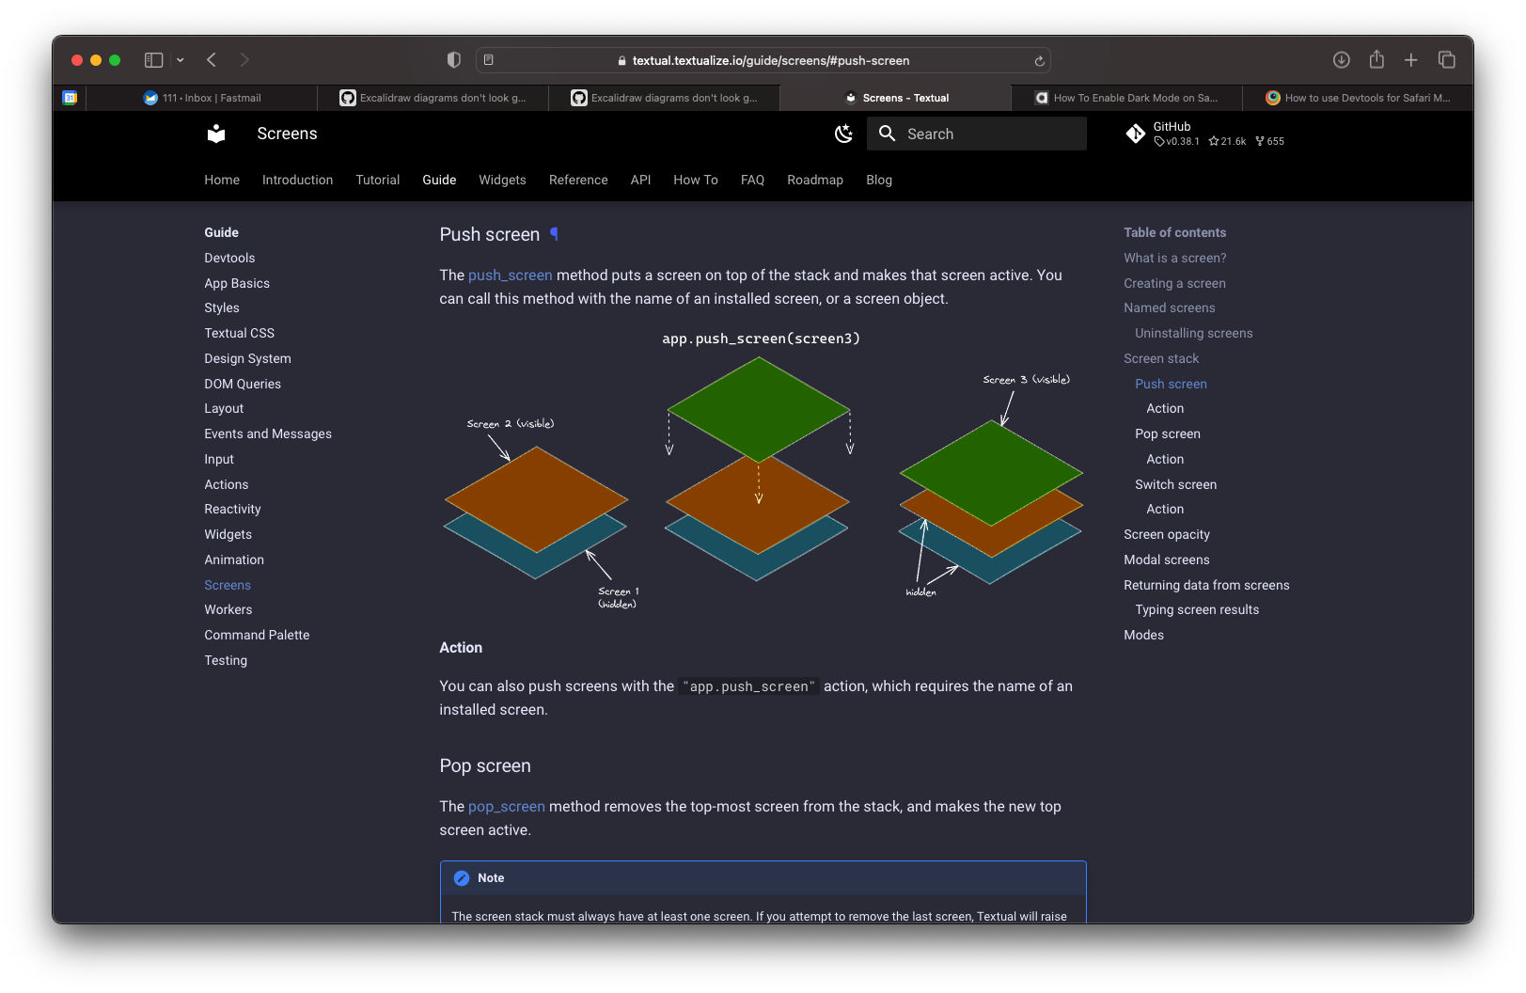Click the search magnifier icon
Screen dimensions: 1526x993
(x=887, y=134)
